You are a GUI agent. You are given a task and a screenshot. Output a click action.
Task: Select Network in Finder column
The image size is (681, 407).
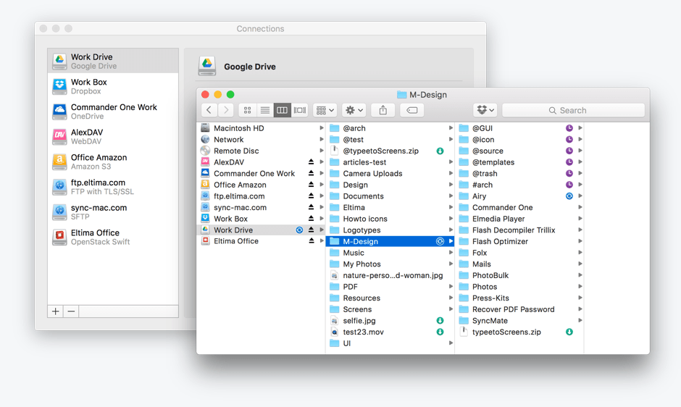[x=261, y=140]
